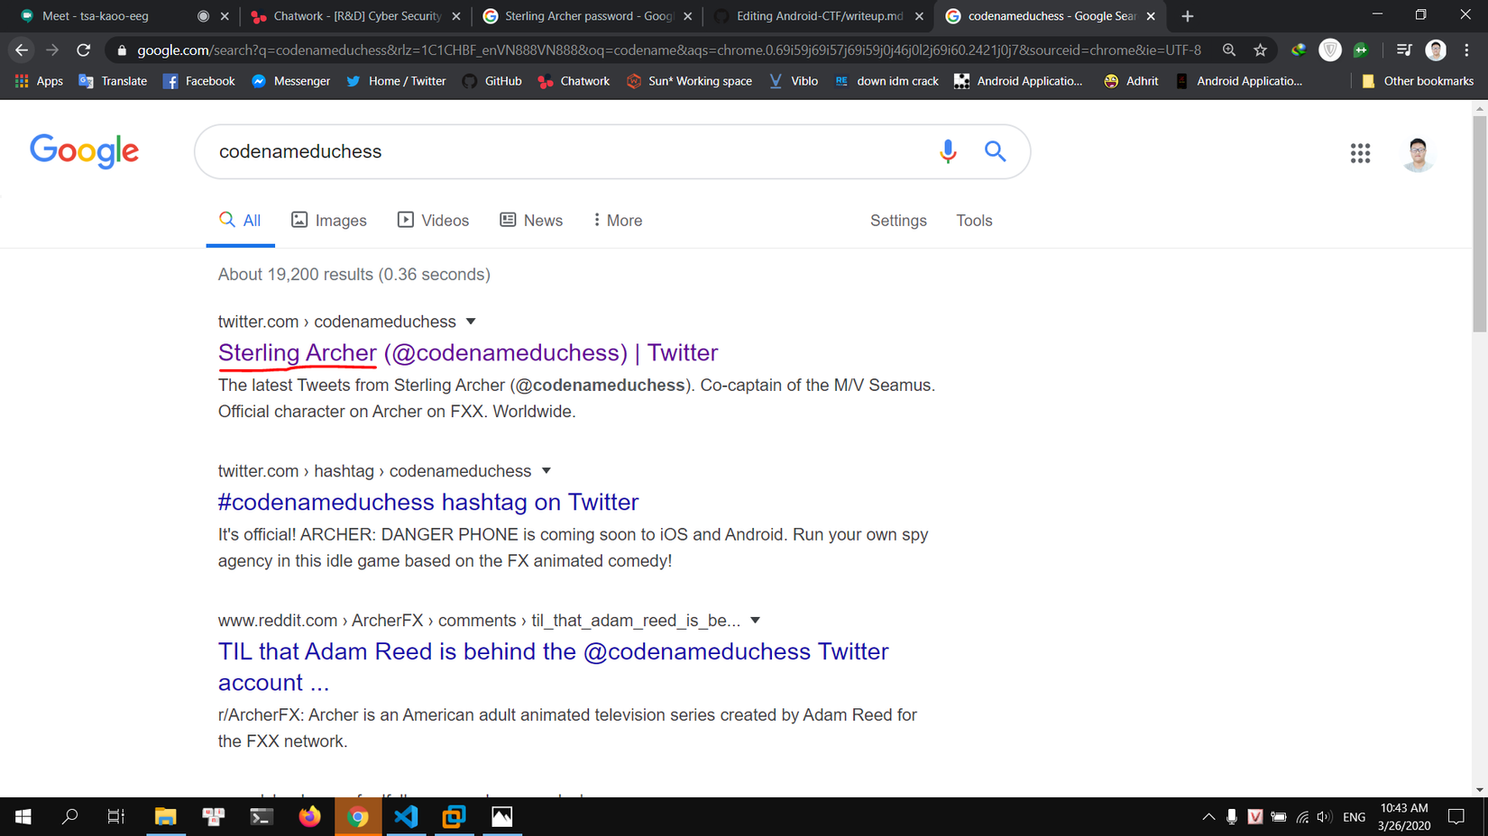
Task: Open Windows Start menu
Action: coord(23,816)
